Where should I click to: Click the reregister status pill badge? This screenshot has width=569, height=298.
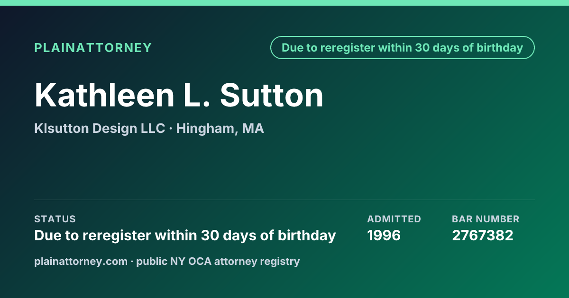point(403,48)
